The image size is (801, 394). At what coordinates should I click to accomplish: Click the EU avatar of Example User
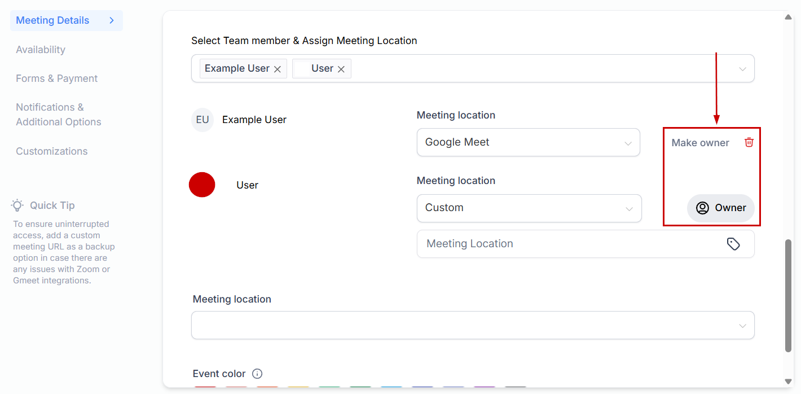coord(203,120)
